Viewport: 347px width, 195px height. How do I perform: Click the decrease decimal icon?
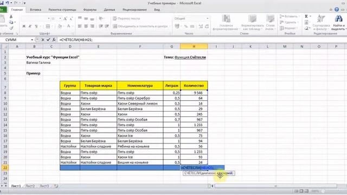pyautogui.click(x=207, y=27)
